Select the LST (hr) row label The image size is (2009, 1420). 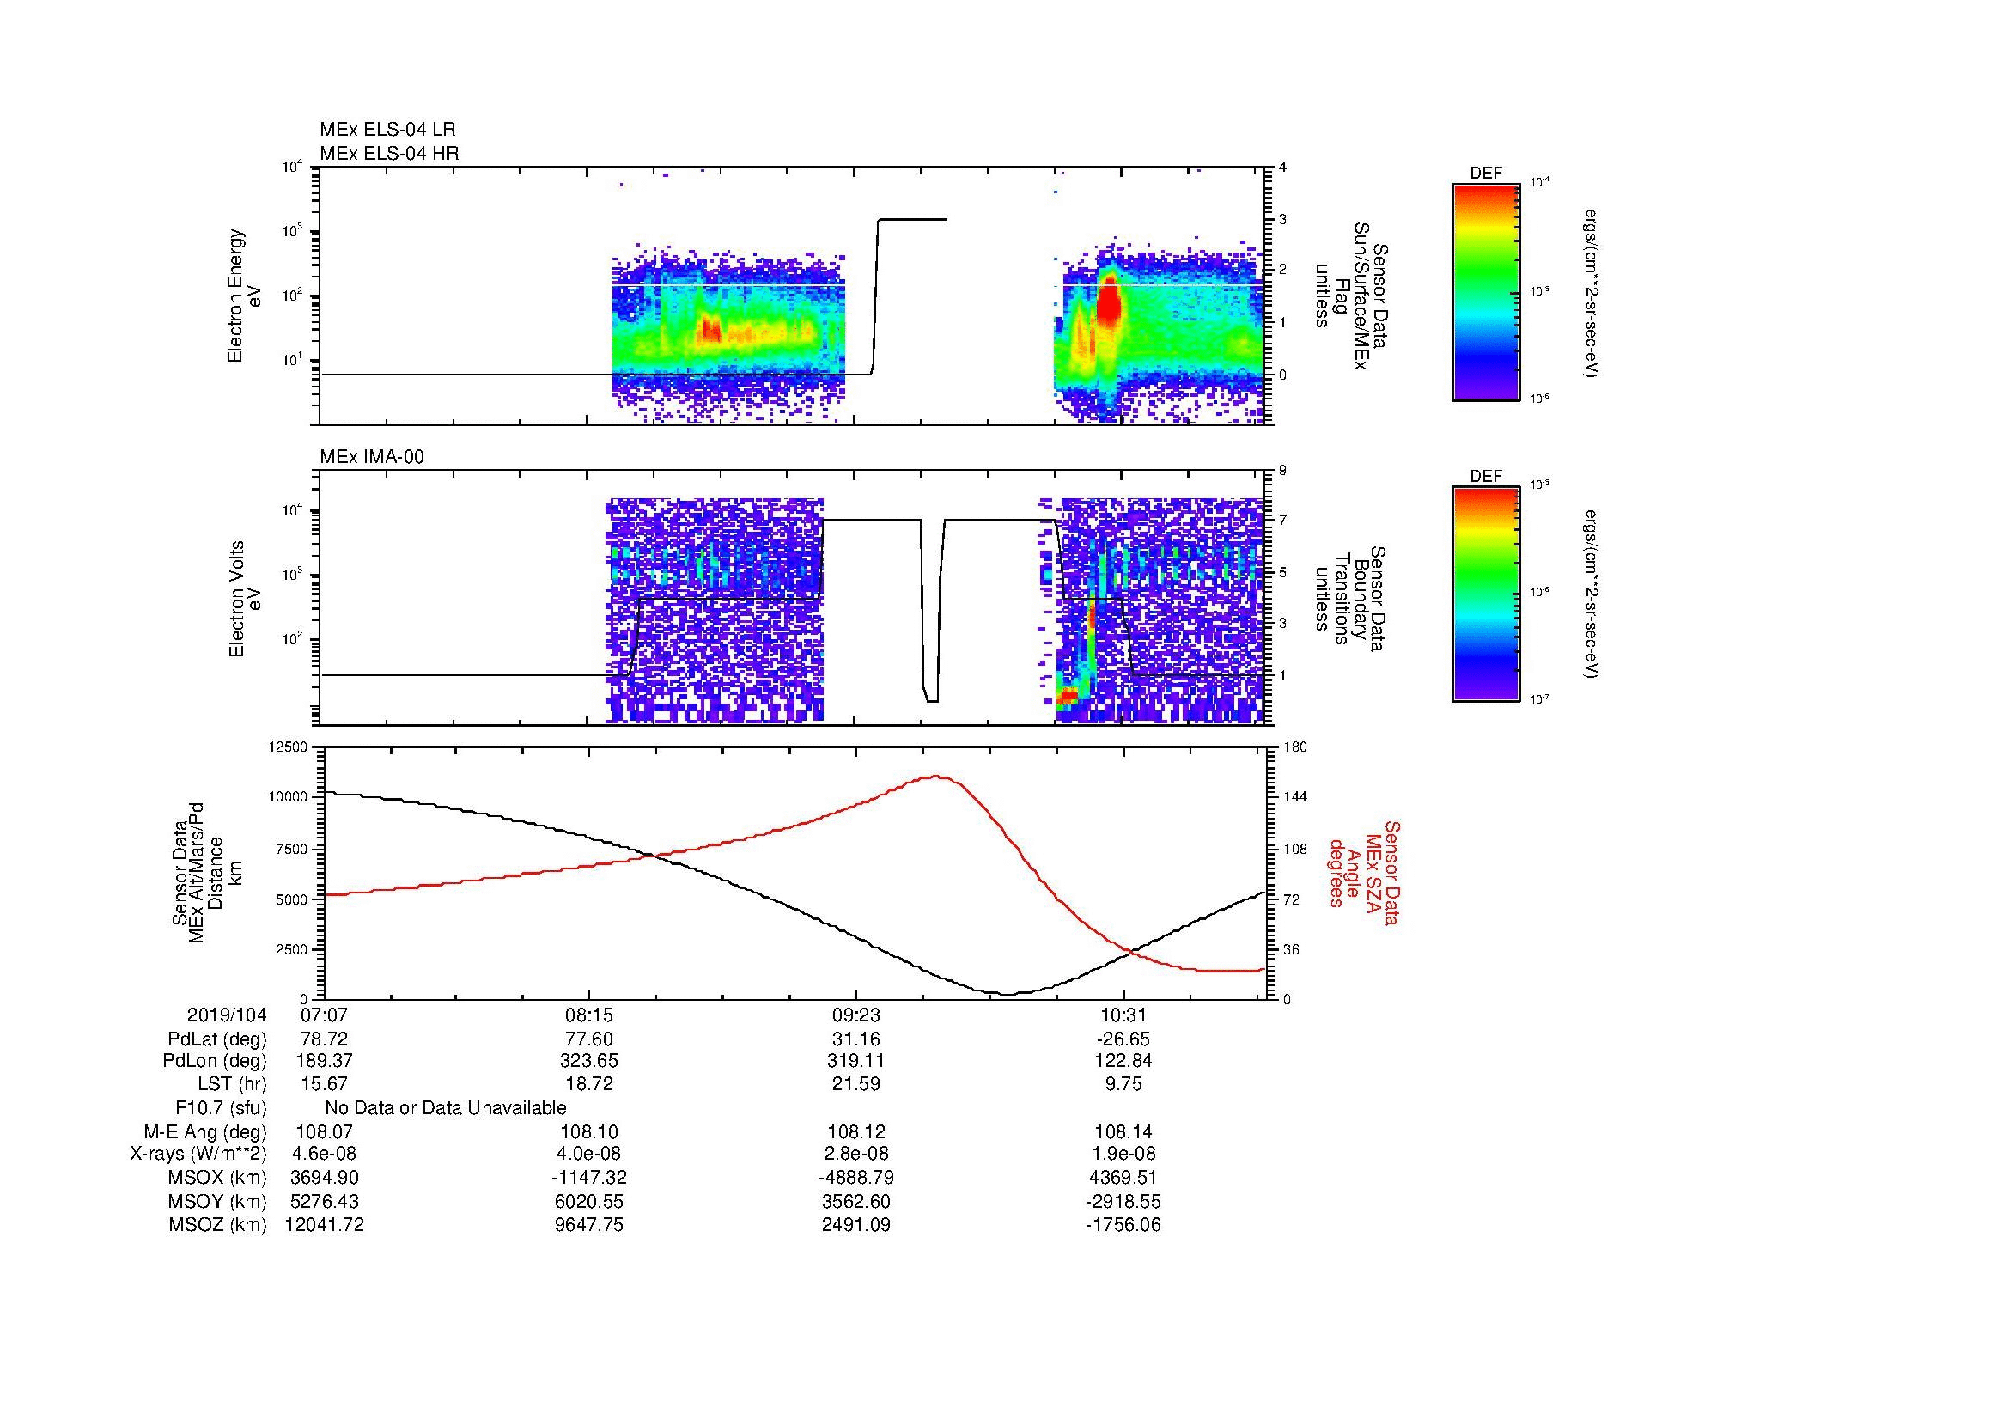pyautogui.click(x=232, y=1084)
